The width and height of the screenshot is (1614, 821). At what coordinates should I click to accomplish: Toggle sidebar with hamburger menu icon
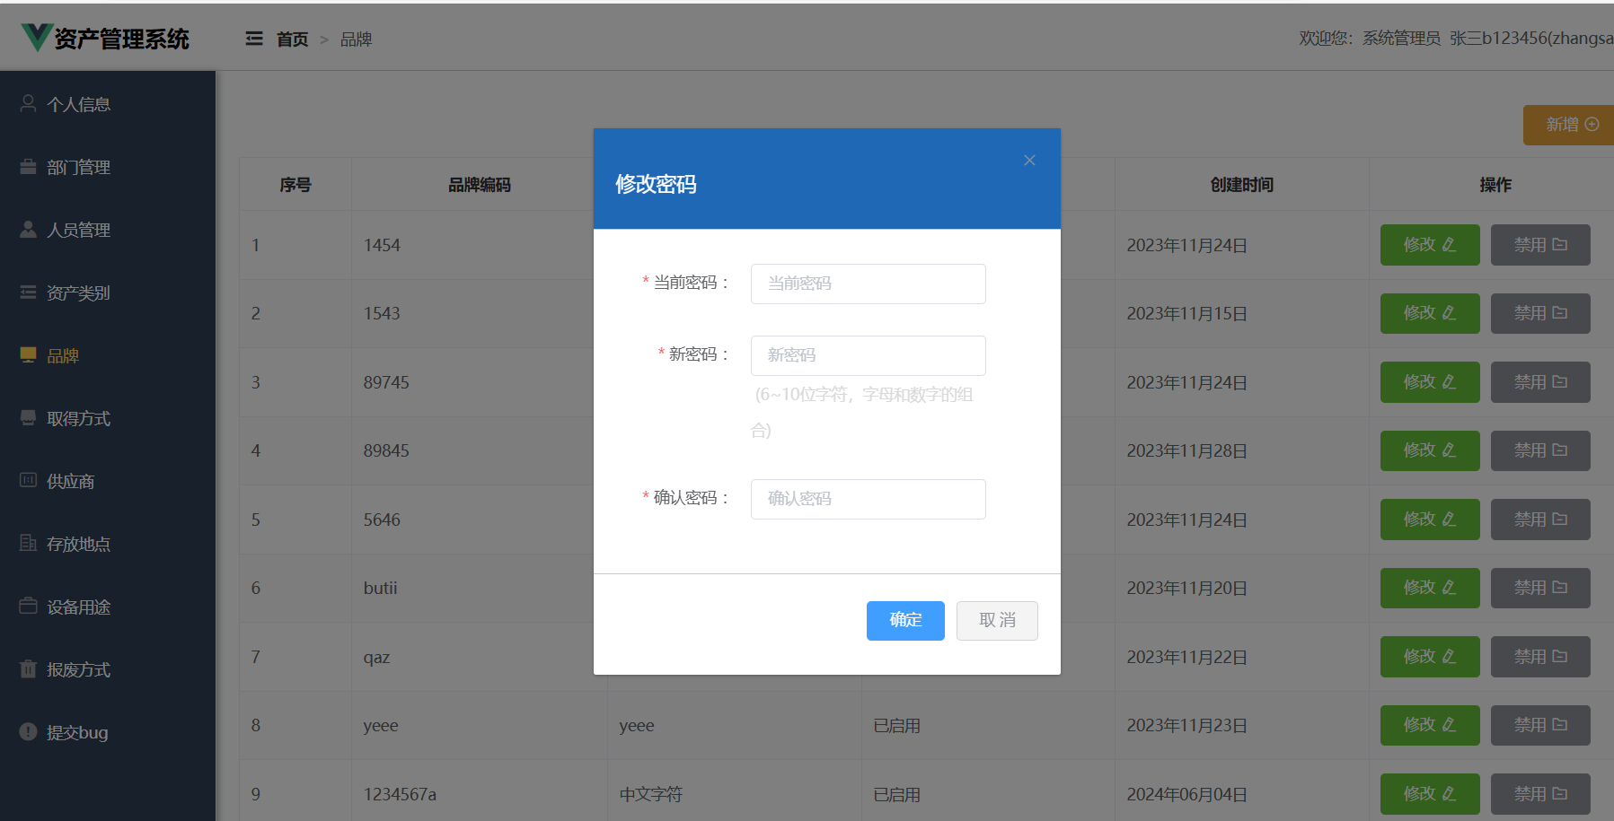[254, 39]
